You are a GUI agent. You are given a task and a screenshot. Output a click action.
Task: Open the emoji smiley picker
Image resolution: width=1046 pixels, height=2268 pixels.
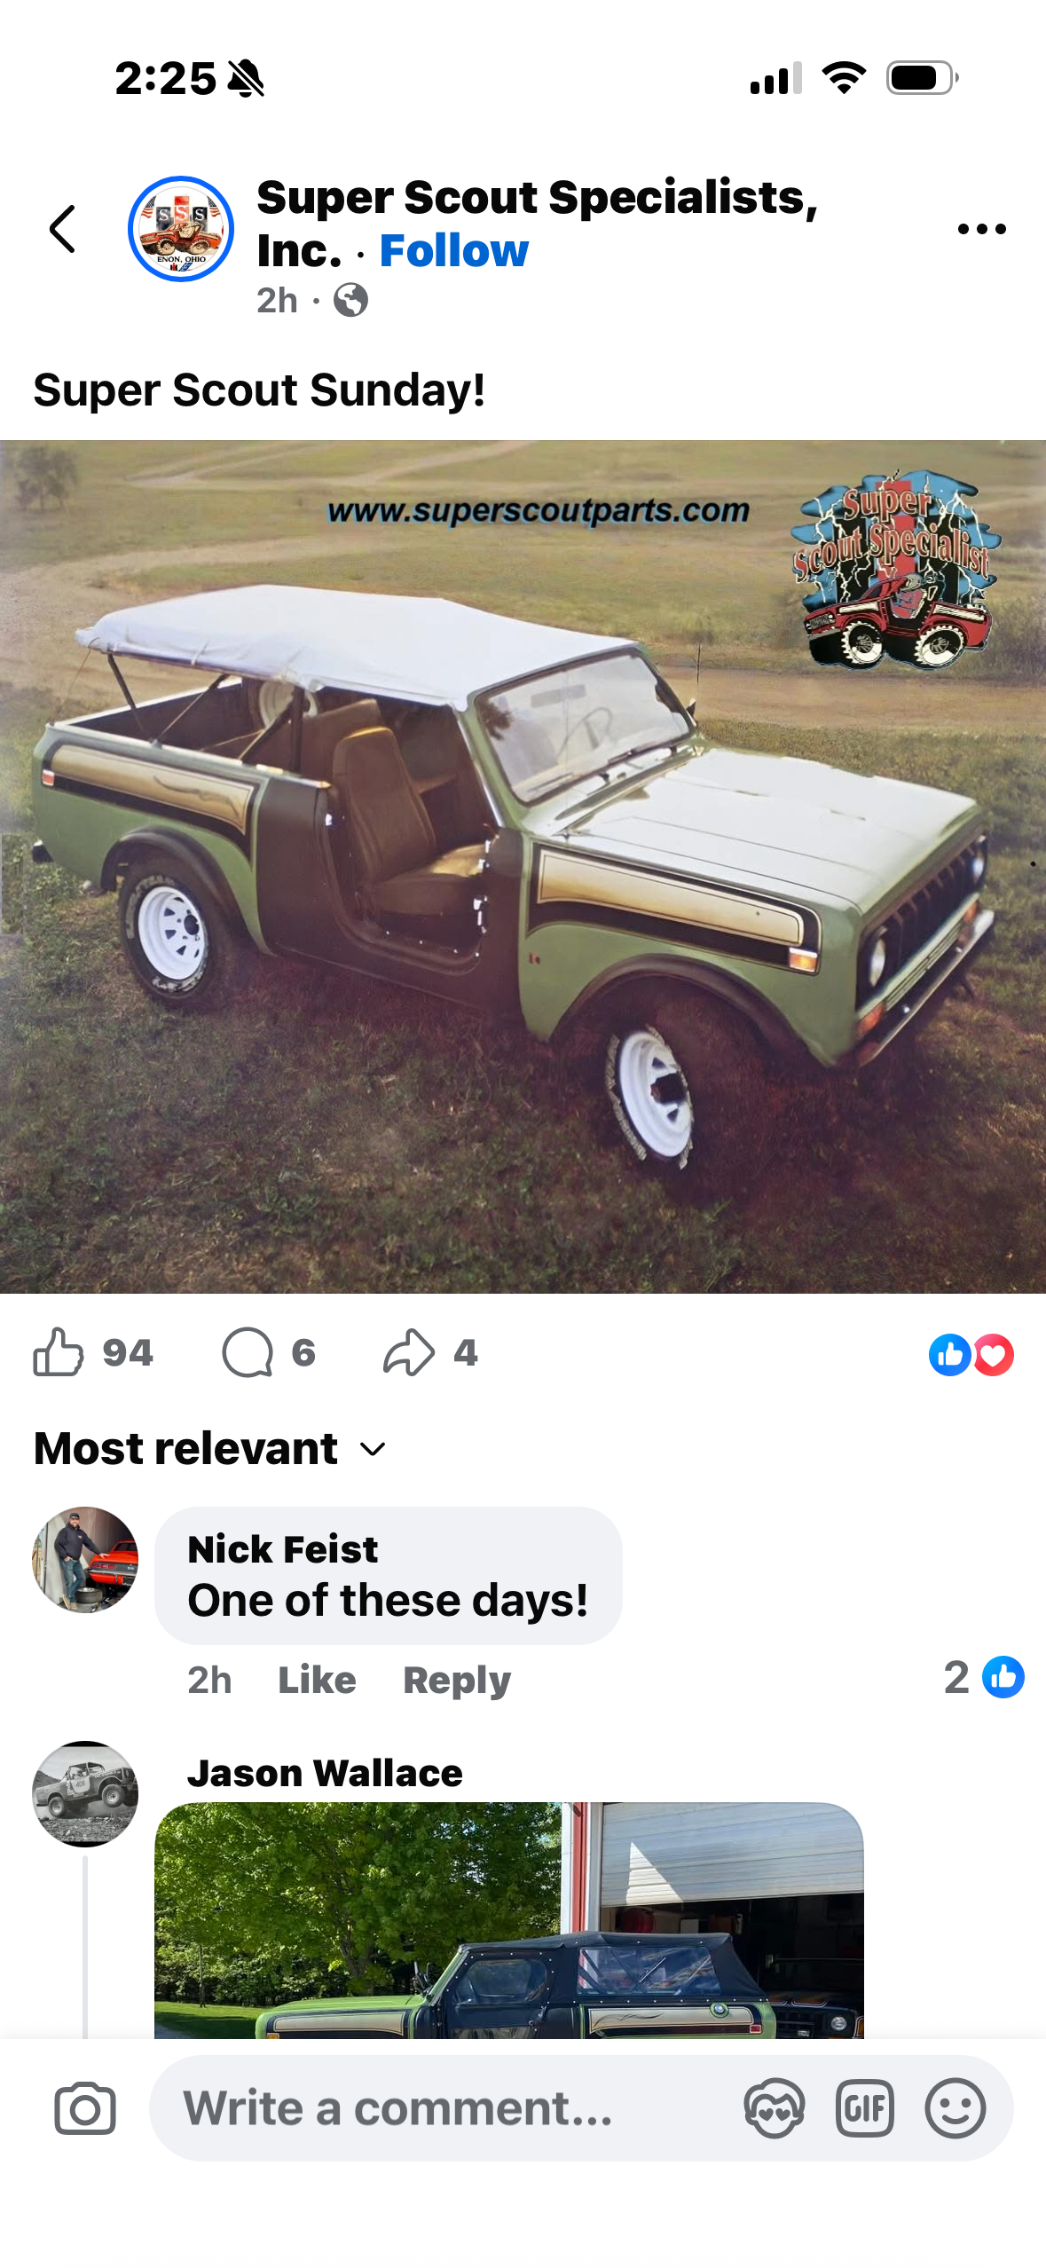pos(955,2108)
